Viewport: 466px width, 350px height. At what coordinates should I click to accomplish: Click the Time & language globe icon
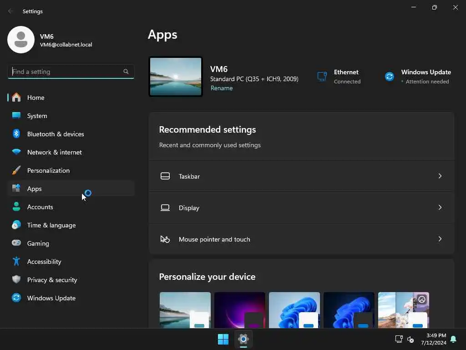click(16, 225)
